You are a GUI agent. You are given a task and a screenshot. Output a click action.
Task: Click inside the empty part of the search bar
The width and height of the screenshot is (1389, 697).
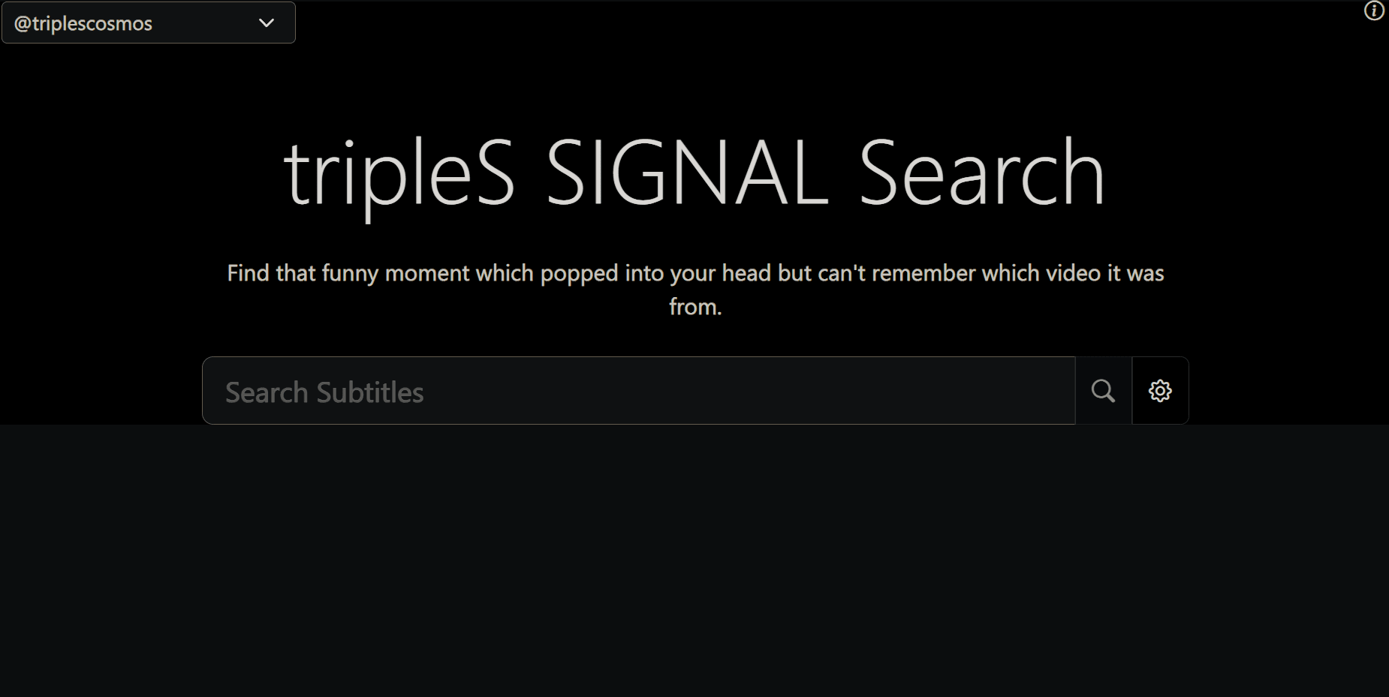(751, 391)
